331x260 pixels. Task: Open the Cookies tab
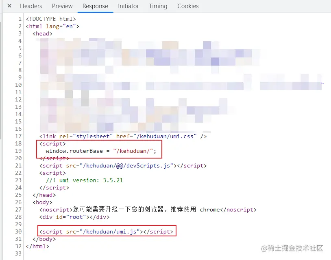tap(188, 6)
